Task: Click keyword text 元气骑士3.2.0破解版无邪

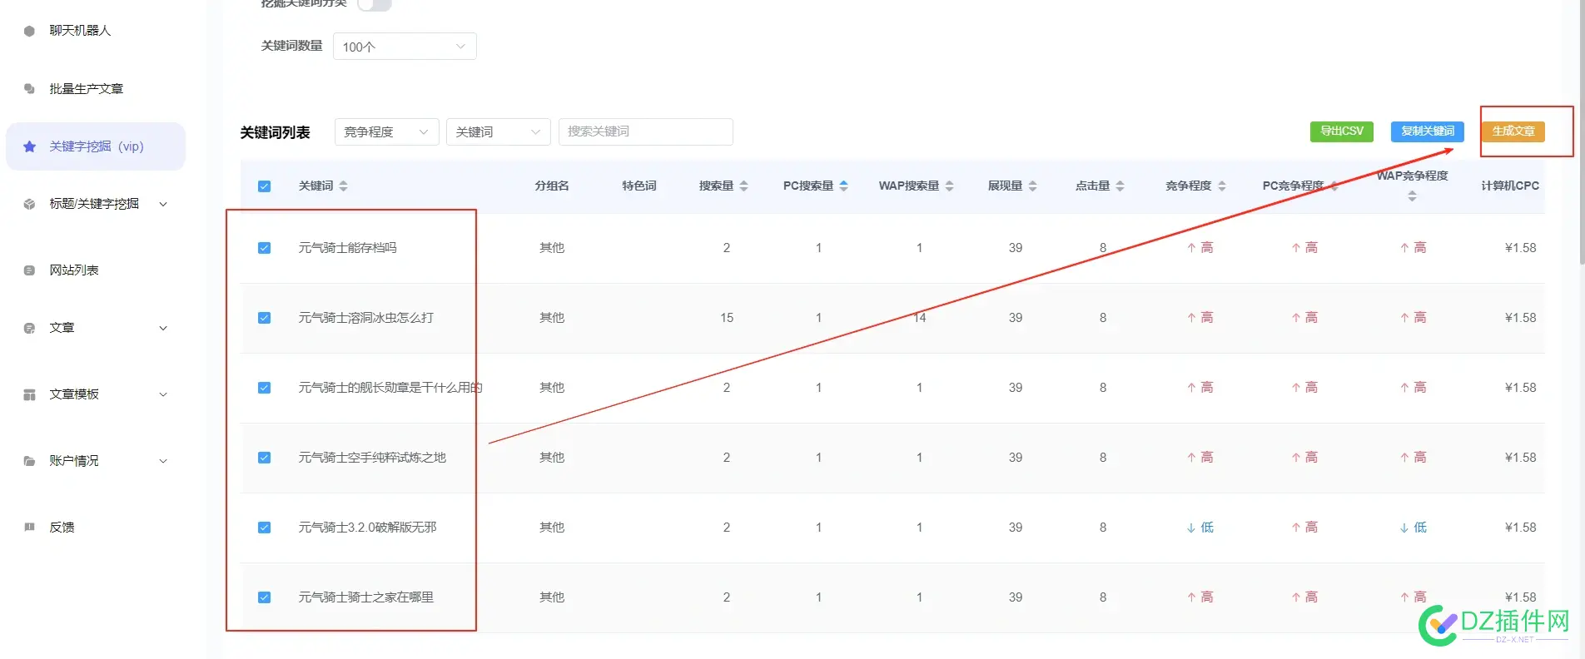Action: click(x=367, y=528)
